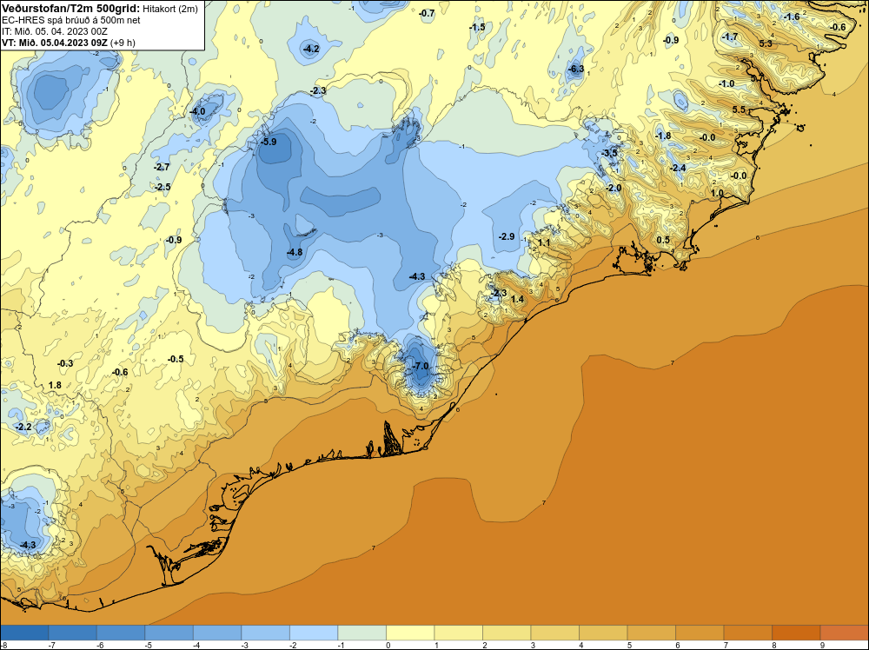Select the -0.7 temperature label

pyautogui.click(x=427, y=13)
